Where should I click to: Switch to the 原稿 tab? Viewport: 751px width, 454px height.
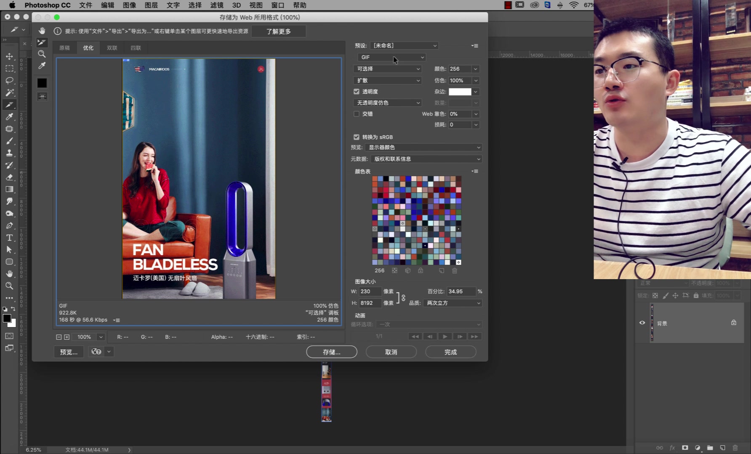pos(65,48)
